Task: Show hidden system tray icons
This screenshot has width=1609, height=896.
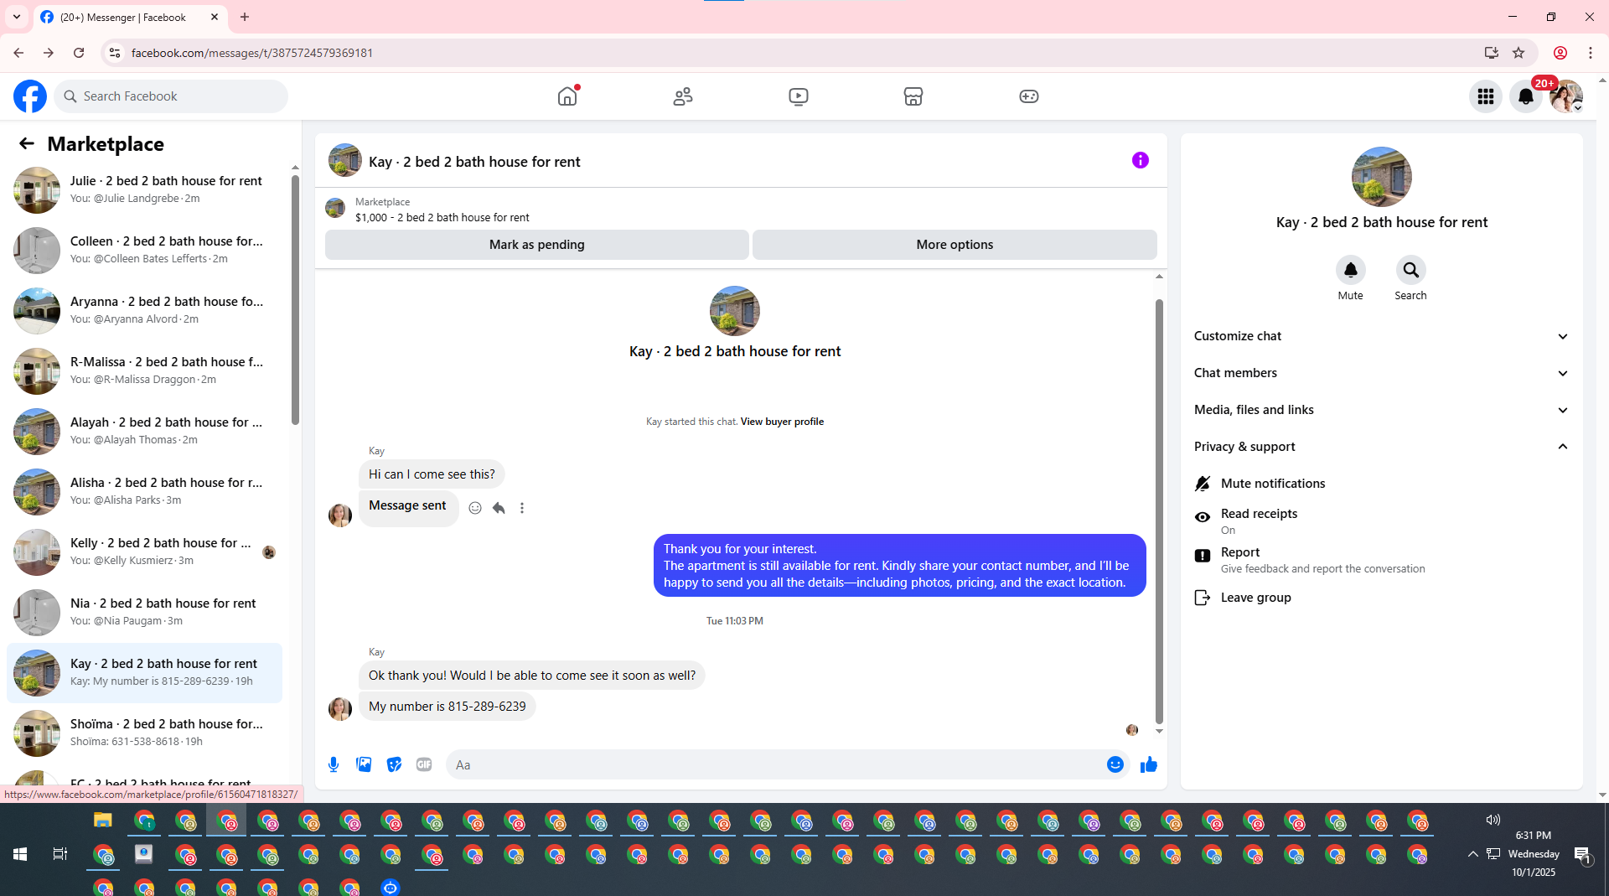Action: [1472, 854]
